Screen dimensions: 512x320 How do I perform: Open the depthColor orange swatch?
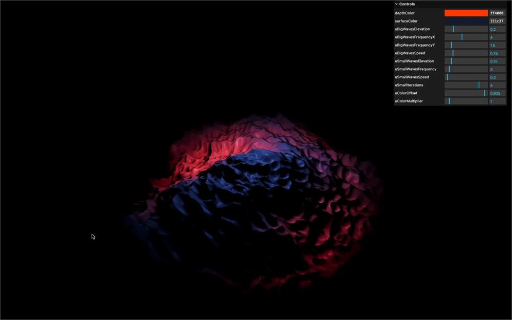(x=466, y=13)
